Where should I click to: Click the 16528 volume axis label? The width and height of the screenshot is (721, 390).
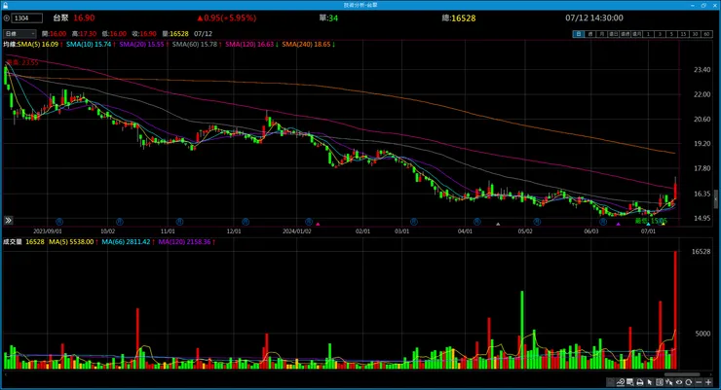coord(701,252)
